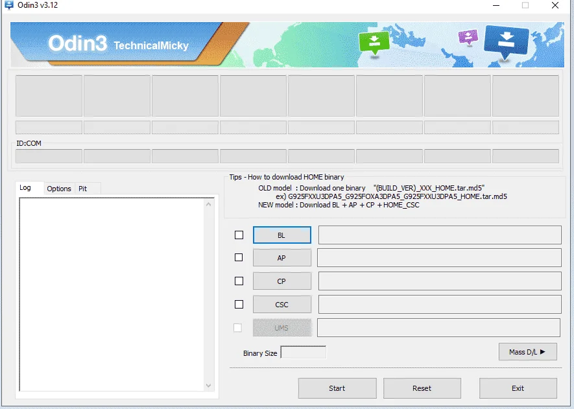Reset the Odin settings
The image size is (574, 409).
click(422, 388)
